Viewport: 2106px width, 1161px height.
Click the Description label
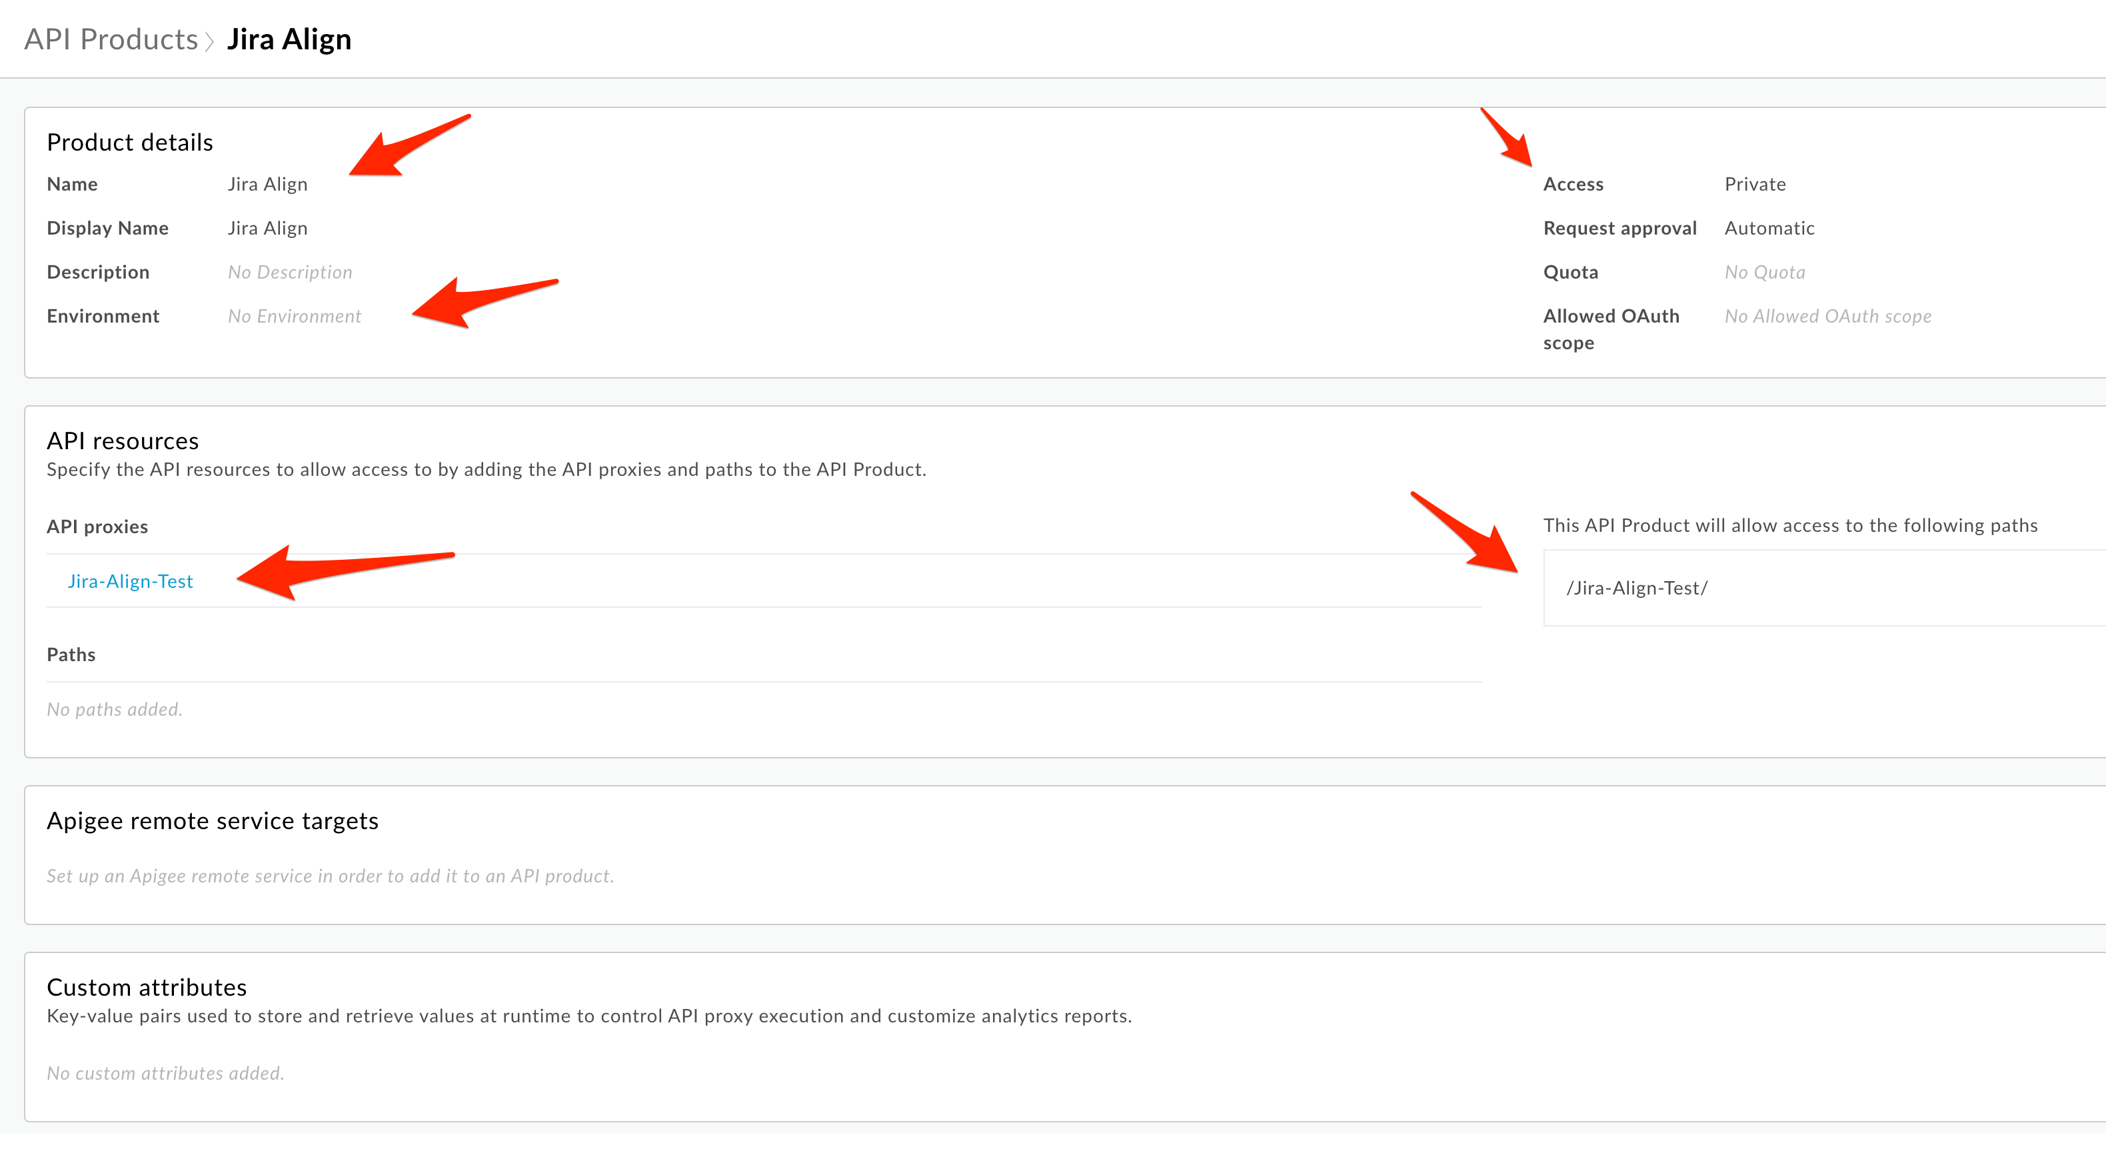98,273
